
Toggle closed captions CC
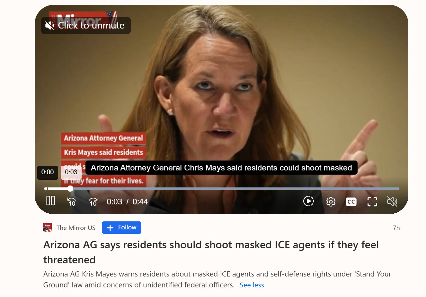pyautogui.click(x=351, y=202)
